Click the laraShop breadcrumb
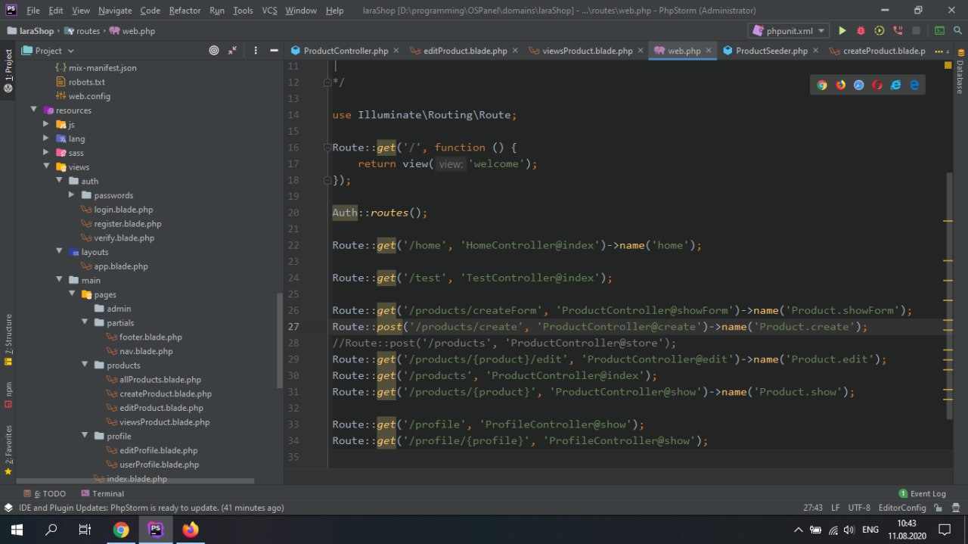This screenshot has height=544, width=968. click(x=31, y=31)
